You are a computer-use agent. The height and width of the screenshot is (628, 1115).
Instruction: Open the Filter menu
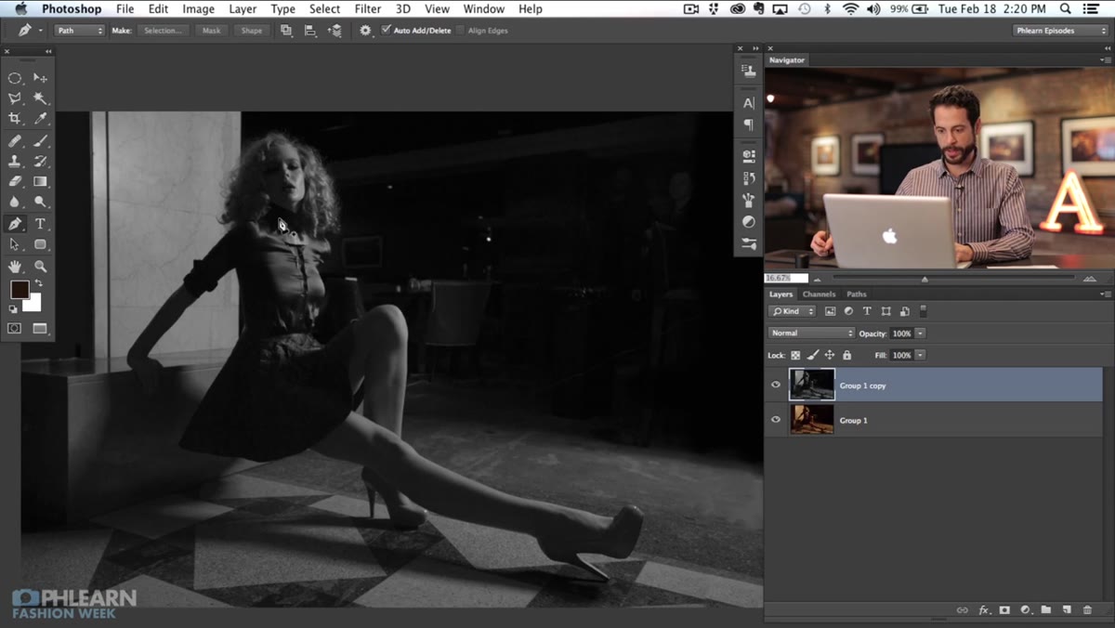(368, 8)
